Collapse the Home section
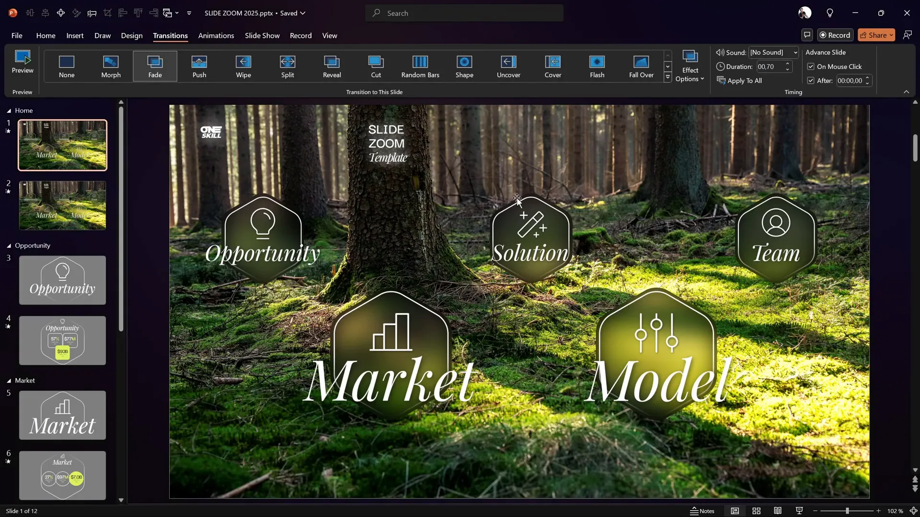The width and height of the screenshot is (920, 517). [9, 111]
